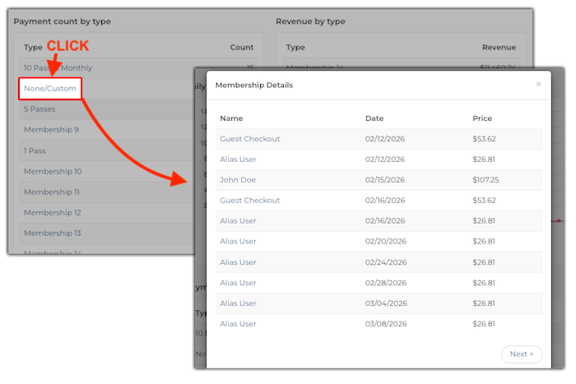This screenshot has height=384, width=576.
Task: Choose Membership 12 from type list
Action: [x=53, y=212]
